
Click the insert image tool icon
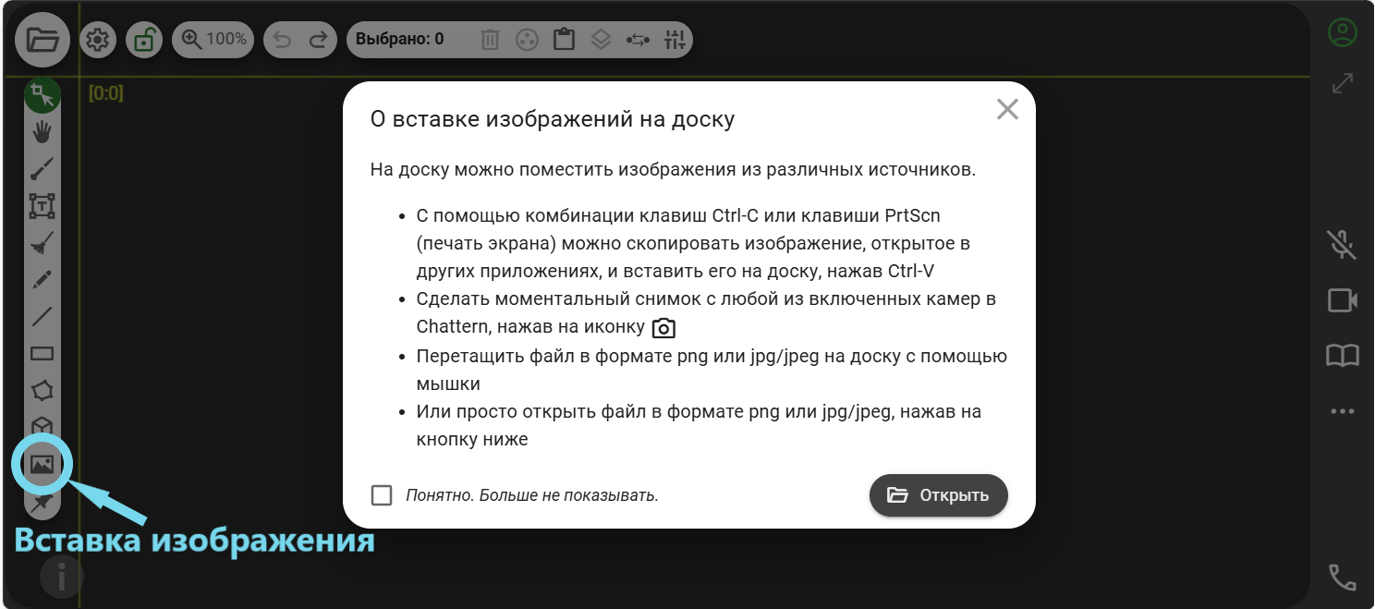[x=42, y=465]
